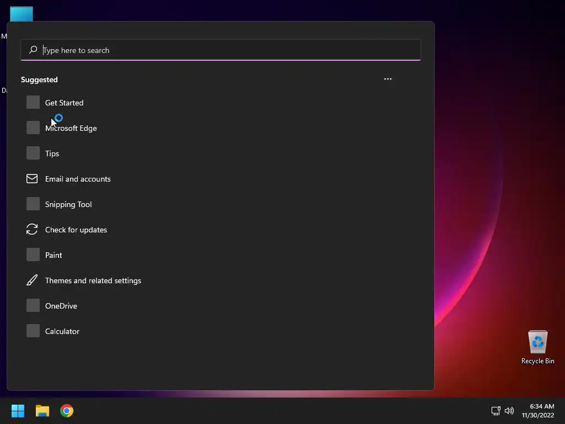Click the volume speaker tray icon
Viewport: 565px width, 424px height.
[x=509, y=411]
